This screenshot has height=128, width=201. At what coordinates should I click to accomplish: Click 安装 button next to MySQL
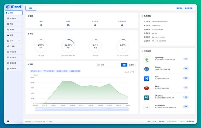[x=186, y=68]
